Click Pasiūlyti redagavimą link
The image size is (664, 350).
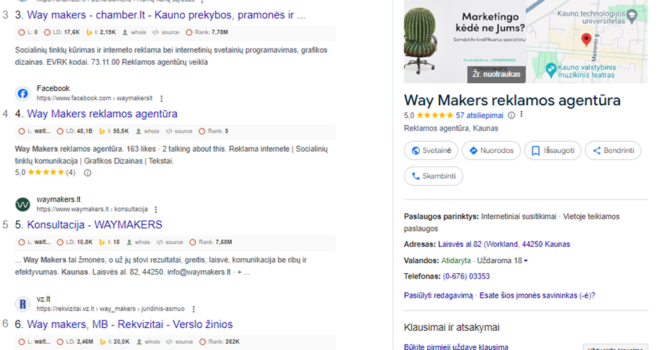(438, 296)
